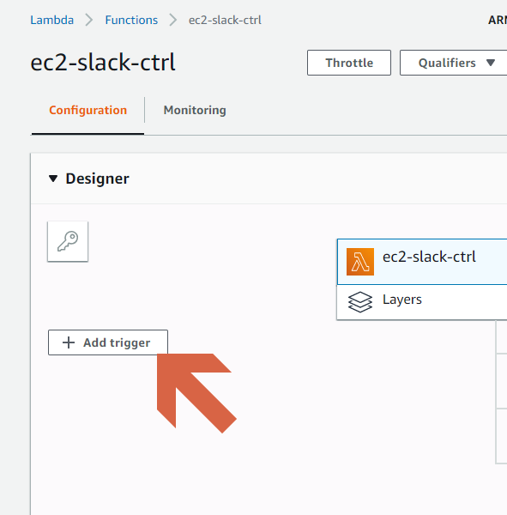Click the Add trigger button
The width and height of the screenshot is (507, 515).
(x=108, y=342)
